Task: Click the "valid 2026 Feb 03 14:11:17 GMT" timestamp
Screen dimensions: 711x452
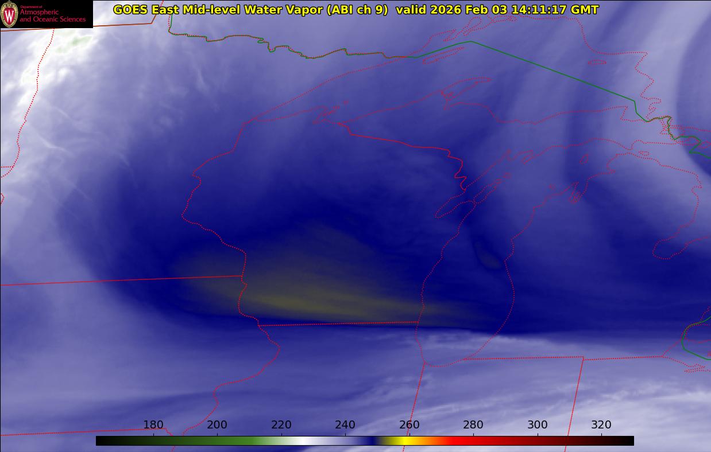Action: pyautogui.click(x=497, y=10)
